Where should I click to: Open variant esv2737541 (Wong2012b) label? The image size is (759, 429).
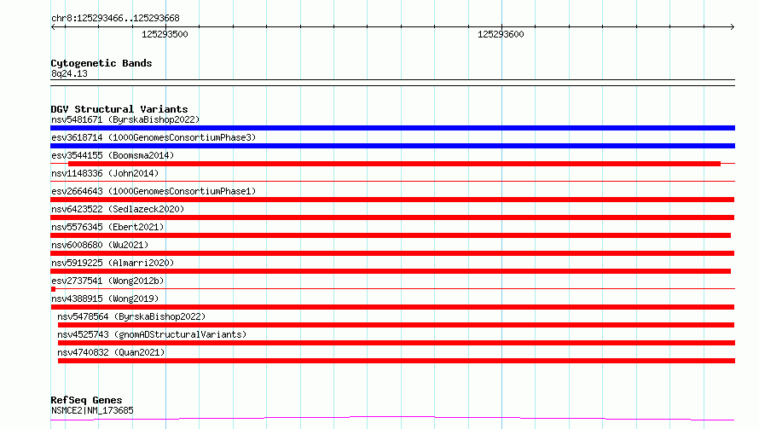[107, 281]
